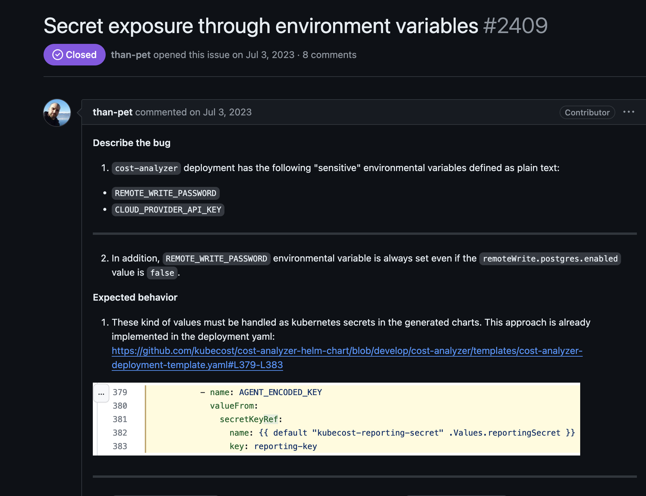Select the REMOTE_WRITE_PASSWORD code snippet
The height and width of the screenshot is (496, 646).
point(165,193)
